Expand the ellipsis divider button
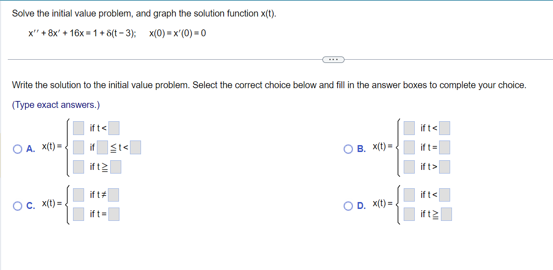Viewport: 553px width, 270px height. click(333, 59)
